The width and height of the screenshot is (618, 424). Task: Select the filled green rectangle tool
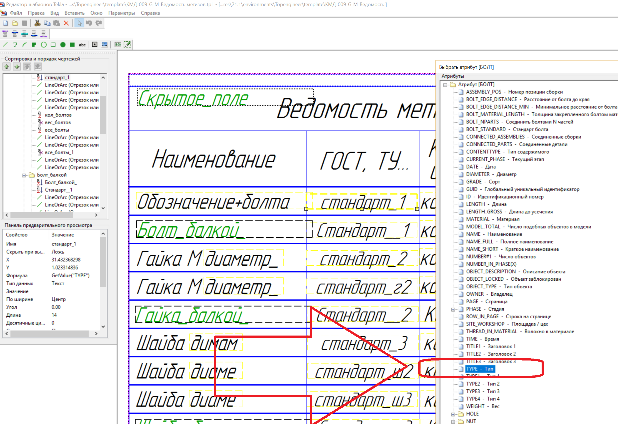tap(72, 44)
